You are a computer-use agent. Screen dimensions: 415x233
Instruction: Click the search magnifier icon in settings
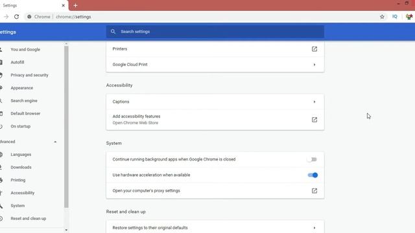[113, 32]
